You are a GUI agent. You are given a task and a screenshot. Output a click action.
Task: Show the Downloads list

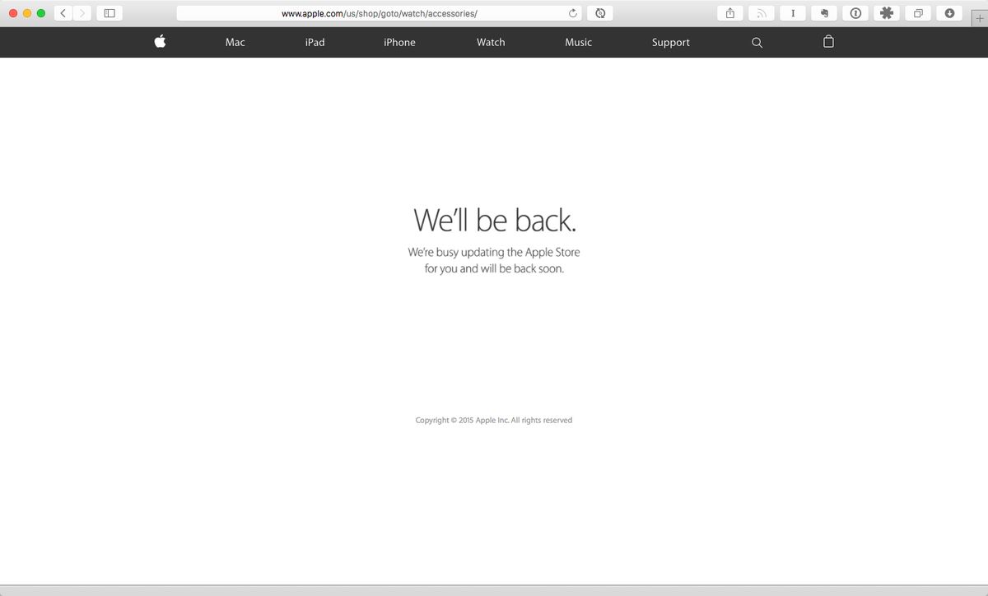[x=949, y=13]
